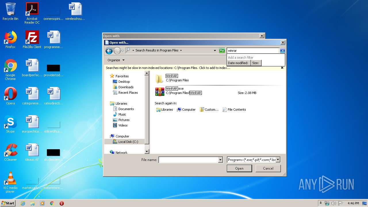Click the Cancel button
The height and width of the screenshot is (207, 368).
pyautogui.click(x=268, y=168)
